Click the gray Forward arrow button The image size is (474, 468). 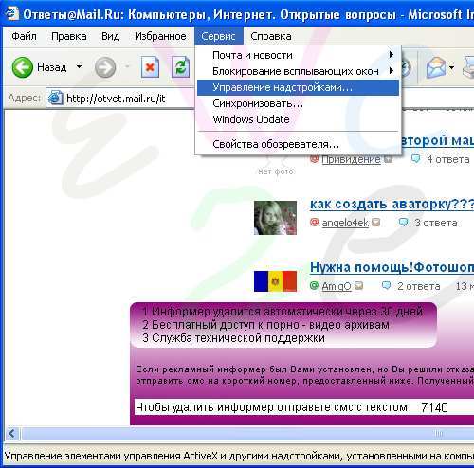click(105, 67)
